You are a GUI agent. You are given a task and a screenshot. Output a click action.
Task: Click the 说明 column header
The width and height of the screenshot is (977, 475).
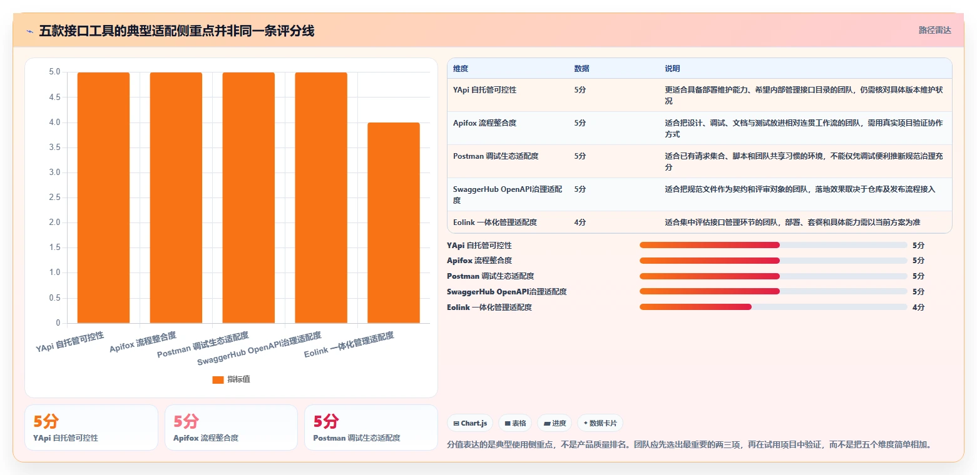(672, 68)
